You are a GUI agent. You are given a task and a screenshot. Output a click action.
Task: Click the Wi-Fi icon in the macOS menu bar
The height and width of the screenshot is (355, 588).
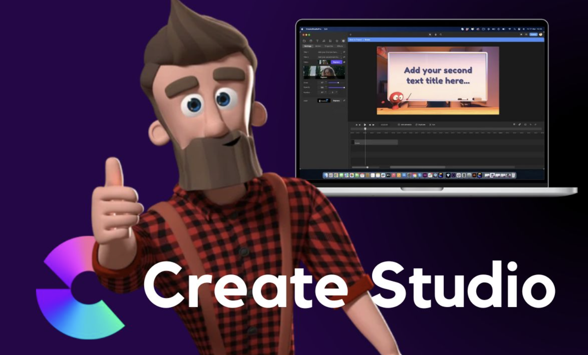510,29
